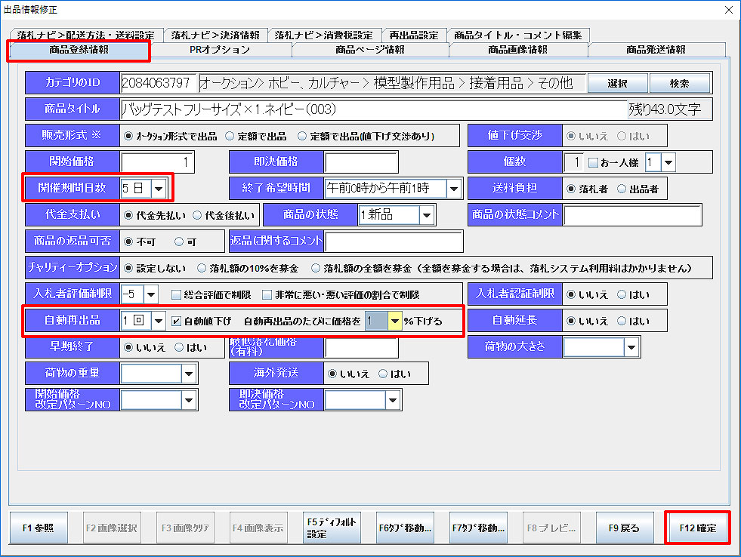This screenshot has height=557, width=741.
Task: Close the 出品情報修正 dialog window
Action: 728,10
